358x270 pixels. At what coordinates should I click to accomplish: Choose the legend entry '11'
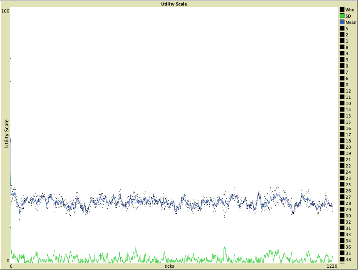(345, 97)
